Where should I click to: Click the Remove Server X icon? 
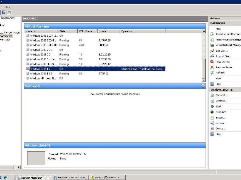212,67
